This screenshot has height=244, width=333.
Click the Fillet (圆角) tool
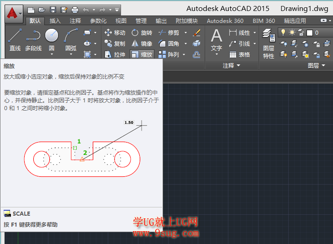coord(169,43)
